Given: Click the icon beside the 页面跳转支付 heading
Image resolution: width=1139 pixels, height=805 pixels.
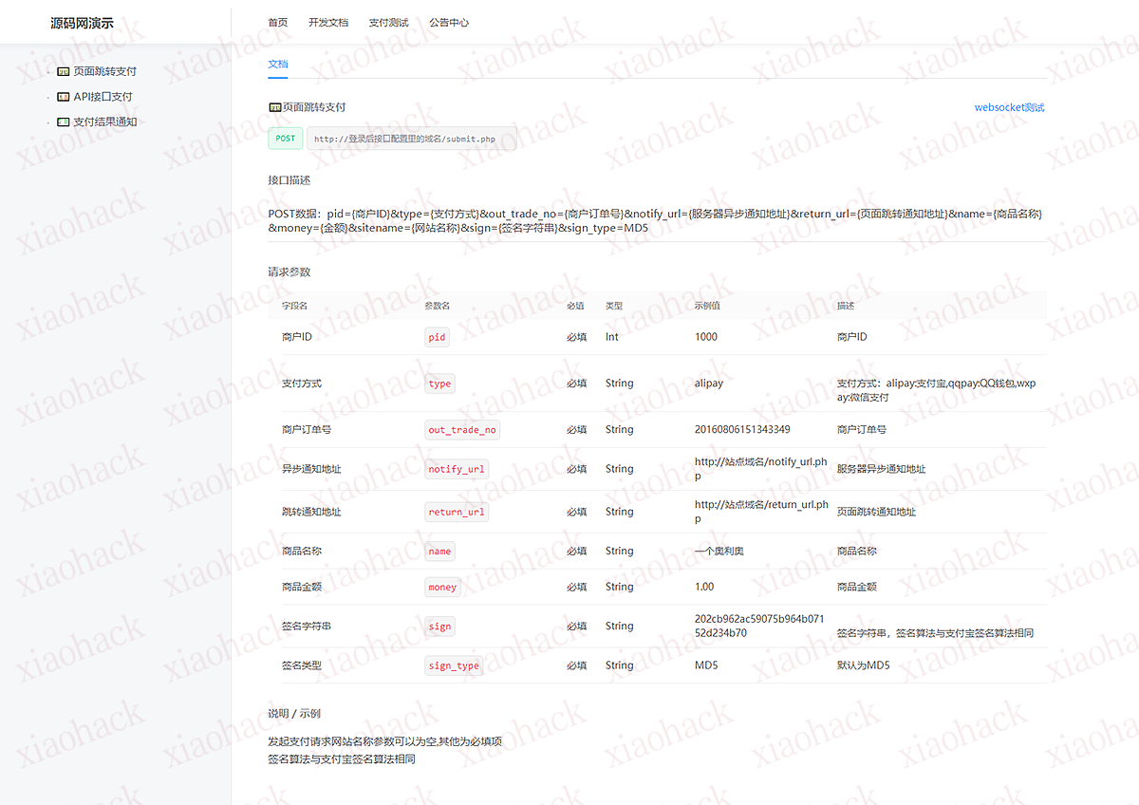Looking at the screenshot, I should tap(274, 106).
